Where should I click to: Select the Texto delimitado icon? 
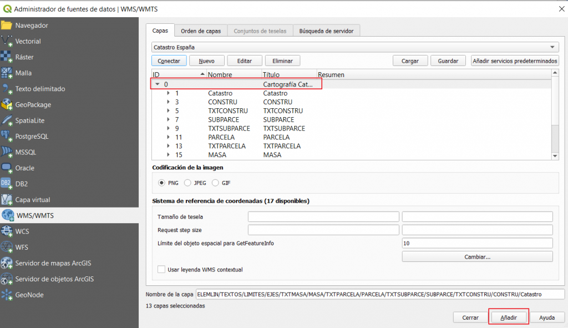click(x=7, y=89)
